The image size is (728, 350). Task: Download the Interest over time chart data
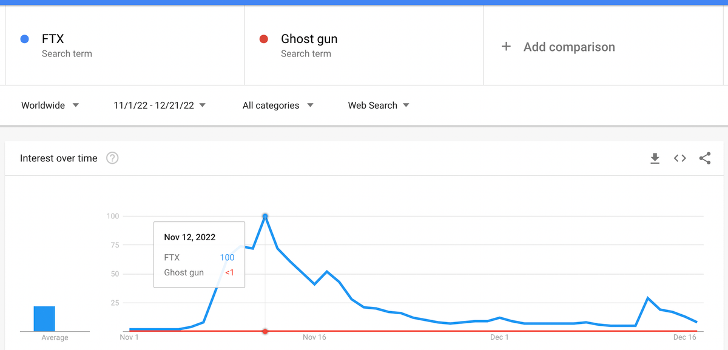[655, 158]
